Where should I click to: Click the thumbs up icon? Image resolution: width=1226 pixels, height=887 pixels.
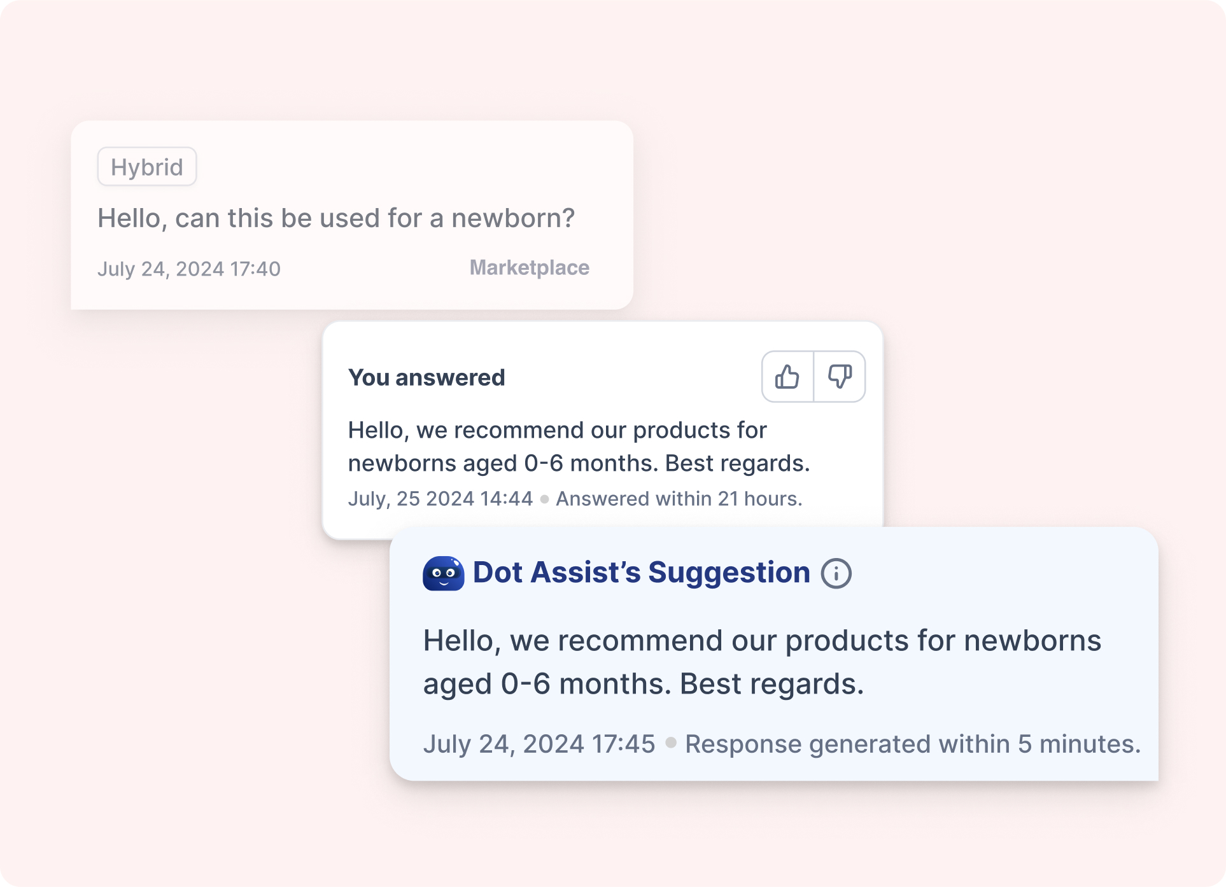(787, 377)
